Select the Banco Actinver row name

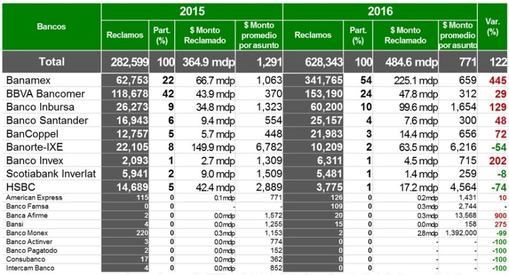tap(29, 241)
